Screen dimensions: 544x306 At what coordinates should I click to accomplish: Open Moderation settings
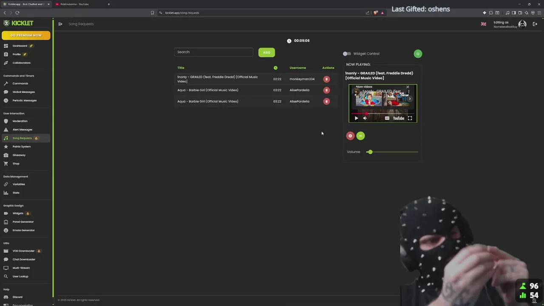pyautogui.click(x=20, y=121)
